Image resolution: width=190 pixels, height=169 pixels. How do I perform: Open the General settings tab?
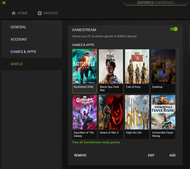click(x=18, y=27)
